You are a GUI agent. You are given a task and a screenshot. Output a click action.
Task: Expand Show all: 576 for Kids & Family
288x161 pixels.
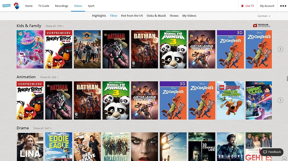pyautogui.click(x=54, y=26)
